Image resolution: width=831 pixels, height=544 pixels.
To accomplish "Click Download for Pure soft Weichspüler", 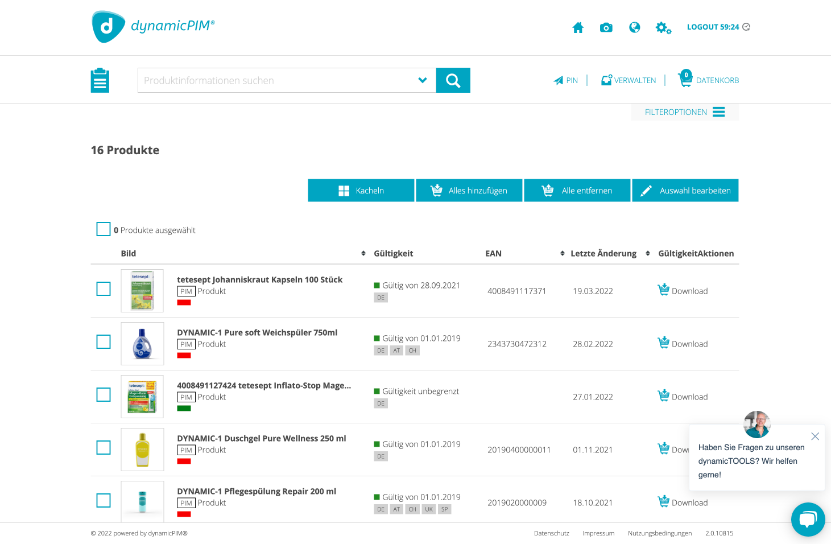I will [x=690, y=344].
